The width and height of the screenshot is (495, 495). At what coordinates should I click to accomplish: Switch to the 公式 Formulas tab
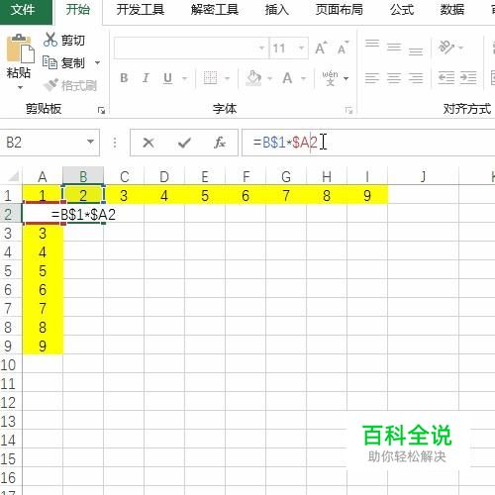[x=401, y=10]
